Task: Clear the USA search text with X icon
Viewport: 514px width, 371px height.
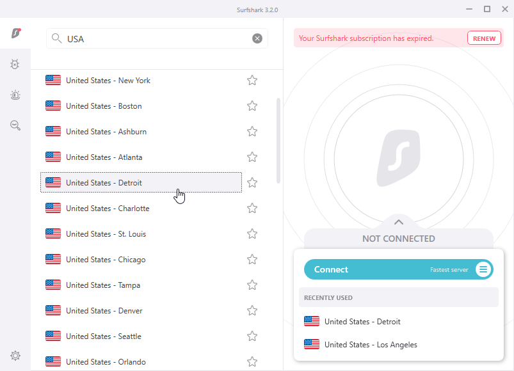Action: pyautogui.click(x=257, y=38)
